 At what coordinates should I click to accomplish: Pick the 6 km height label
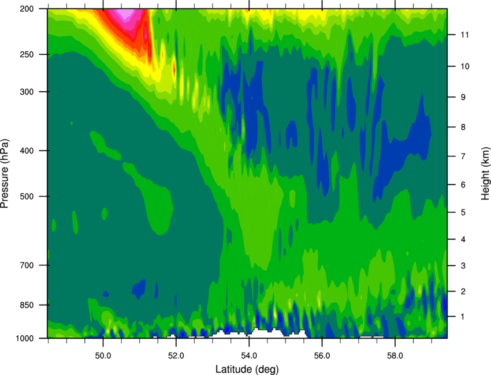(x=463, y=185)
